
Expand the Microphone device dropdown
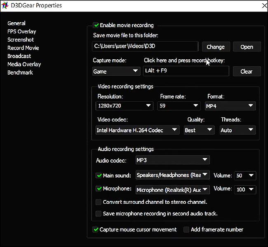[x=173, y=190]
